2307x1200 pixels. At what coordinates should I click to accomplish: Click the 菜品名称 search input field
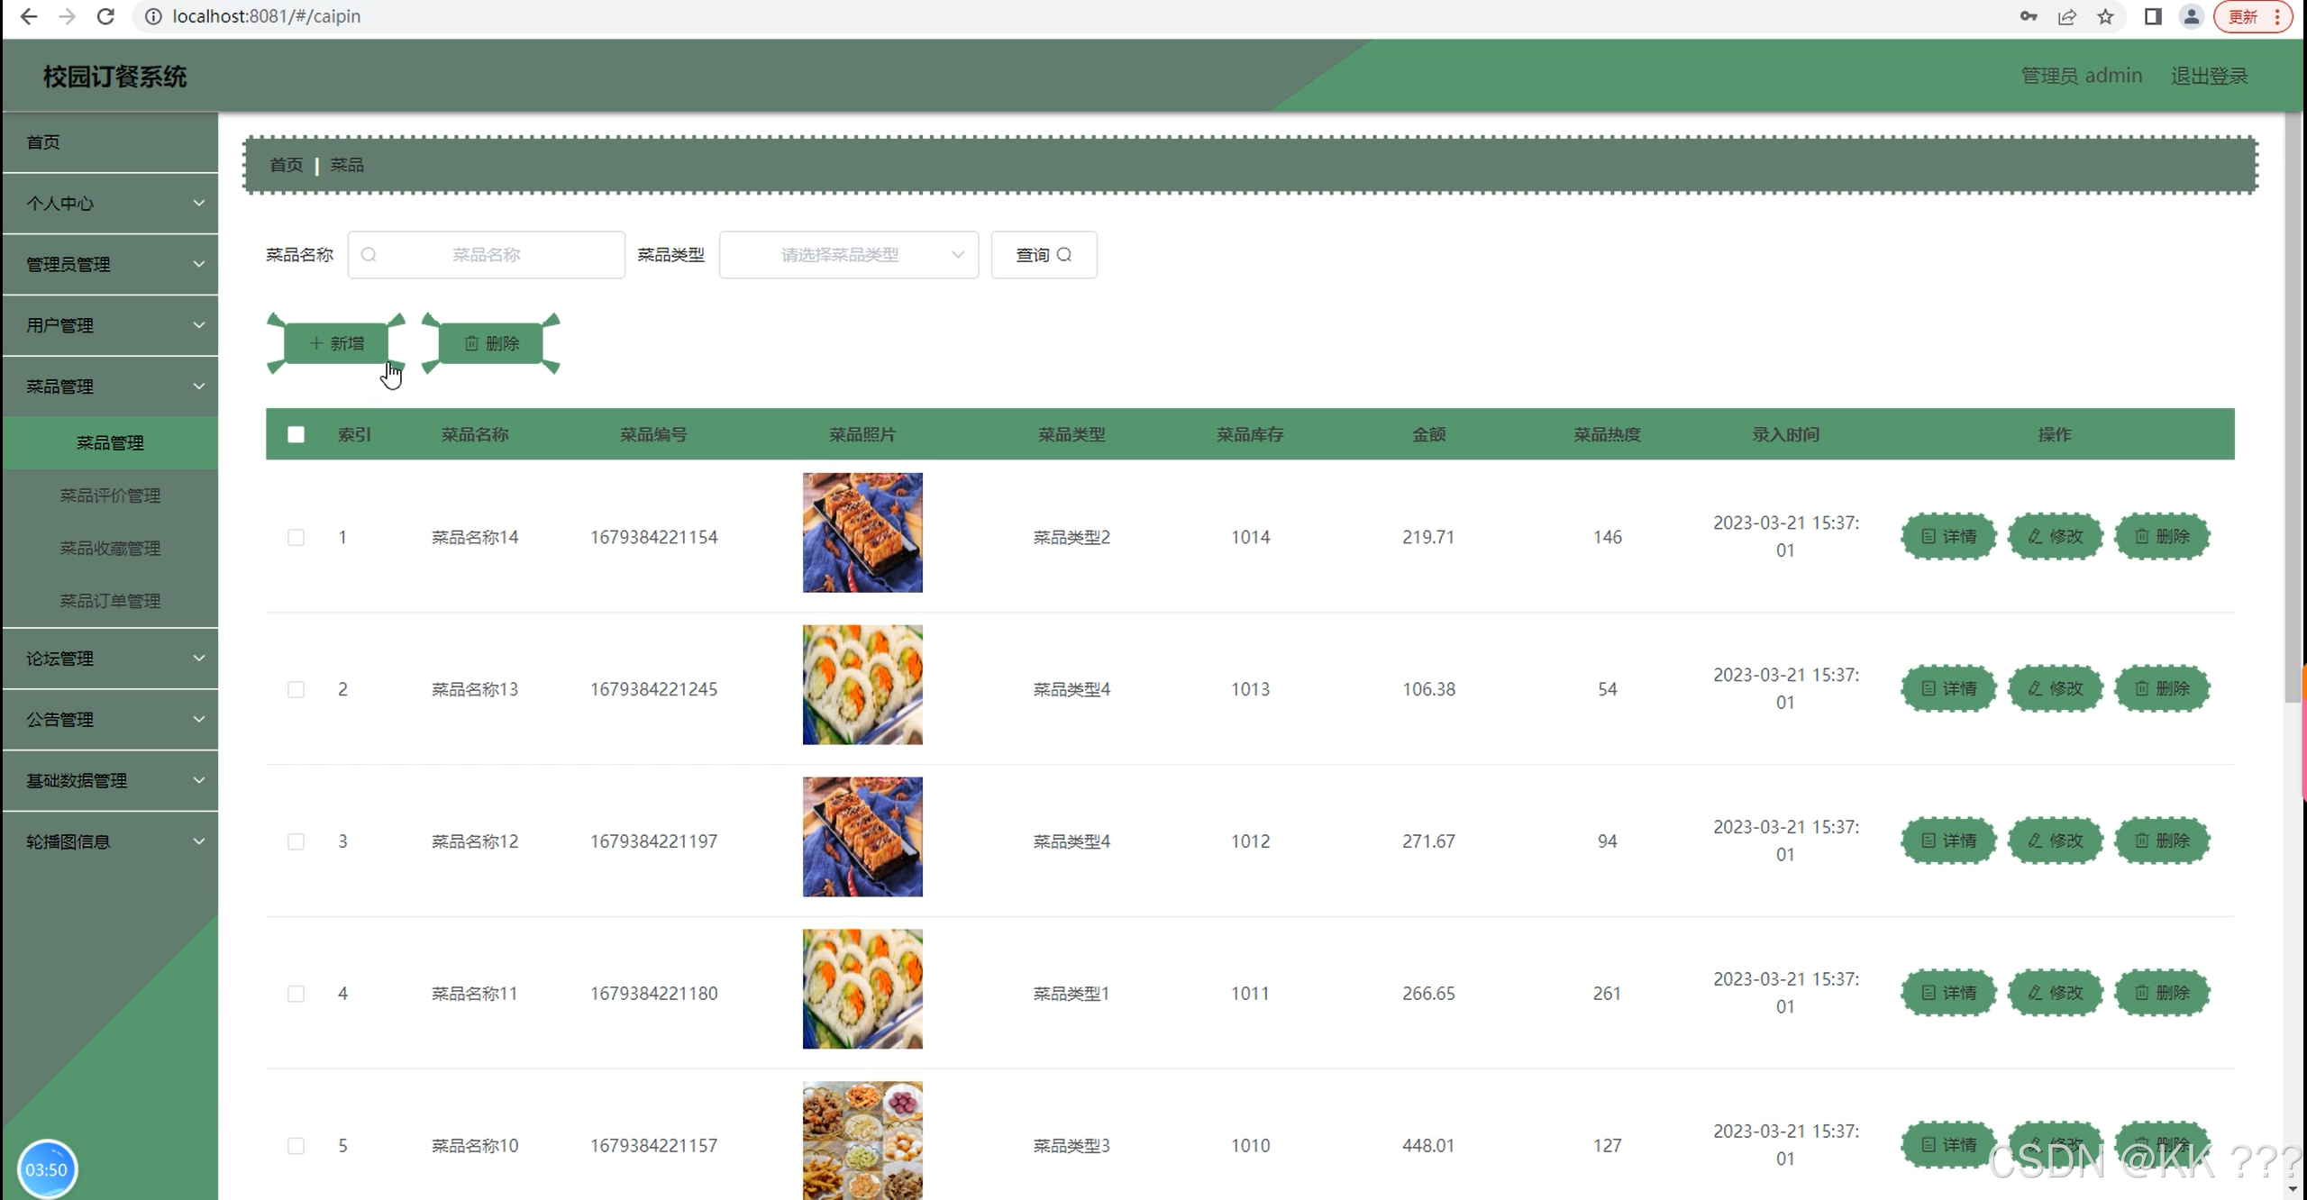coord(487,255)
